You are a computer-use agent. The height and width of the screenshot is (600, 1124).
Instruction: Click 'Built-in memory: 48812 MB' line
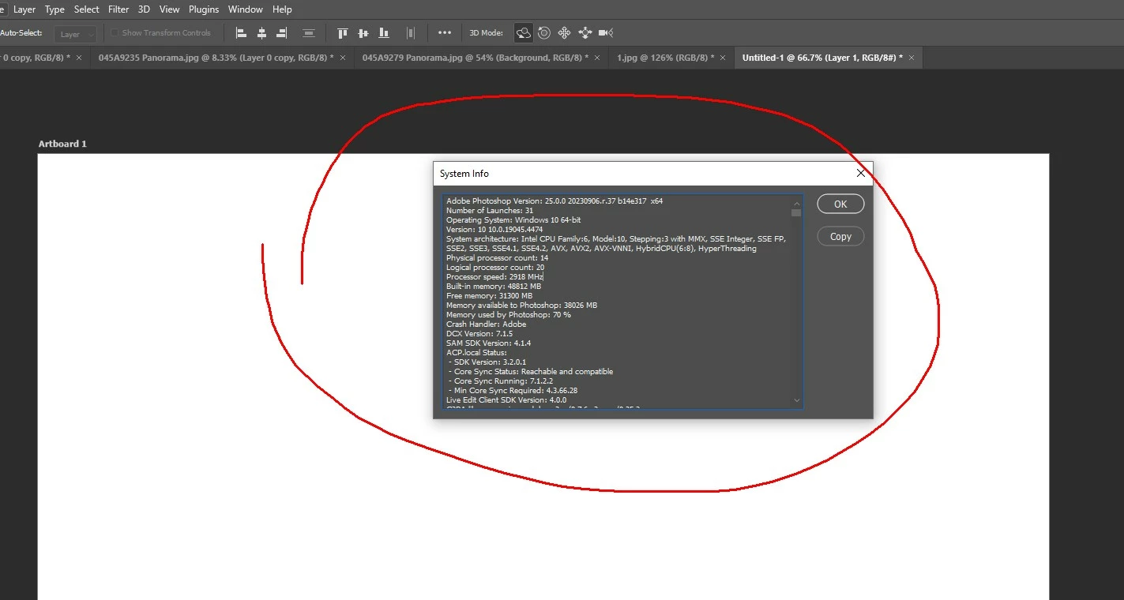pos(494,287)
